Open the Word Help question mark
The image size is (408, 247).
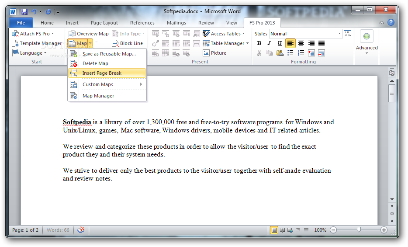[x=391, y=22]
